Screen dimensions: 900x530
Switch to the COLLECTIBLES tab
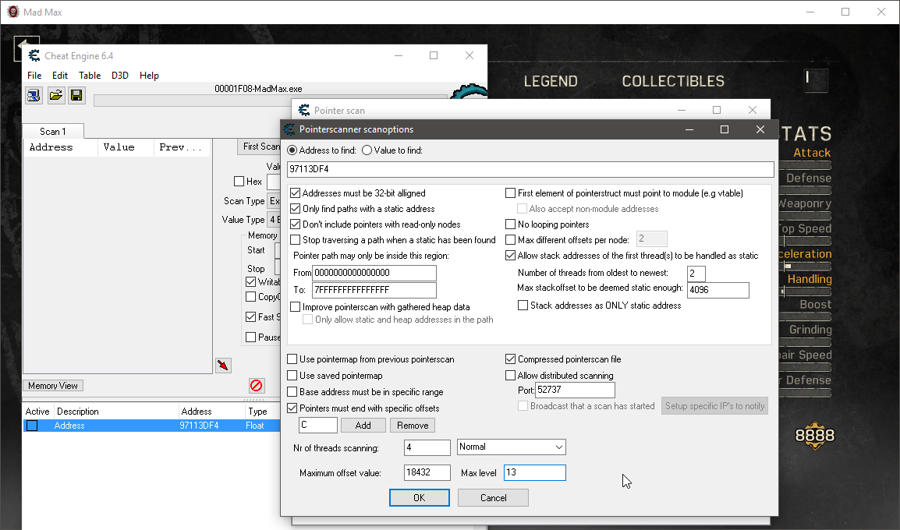coord(672,81)
